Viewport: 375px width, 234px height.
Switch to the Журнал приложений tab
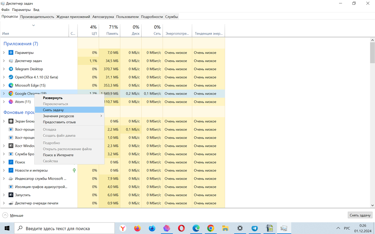click(73, 17)
